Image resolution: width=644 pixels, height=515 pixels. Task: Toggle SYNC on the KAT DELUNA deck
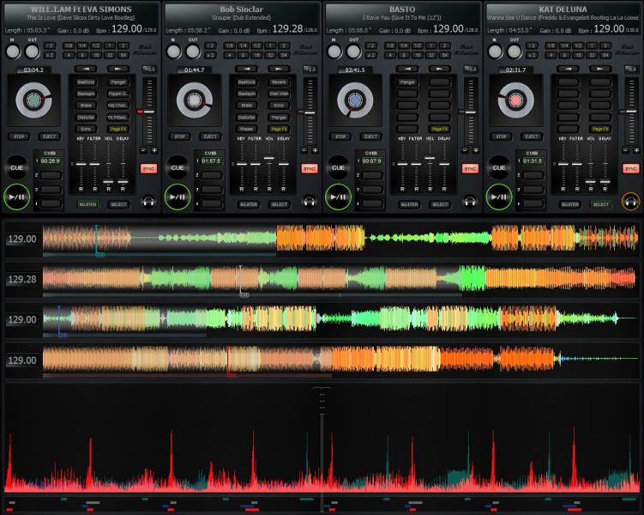pyautogui.click(x=630, y=168)
